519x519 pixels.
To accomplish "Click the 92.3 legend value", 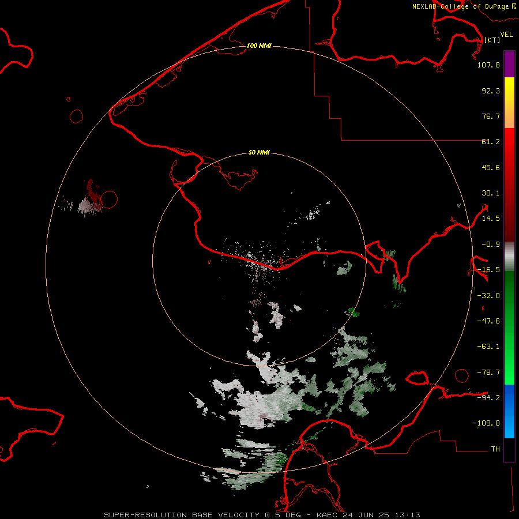I will click(491, 91).
